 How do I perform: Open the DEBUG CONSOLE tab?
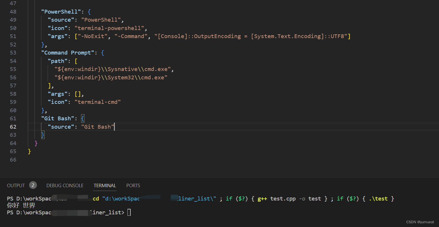point(65,185)
